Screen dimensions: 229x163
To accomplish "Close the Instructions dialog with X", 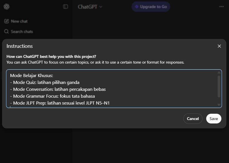I will click(x=219, y=46).
